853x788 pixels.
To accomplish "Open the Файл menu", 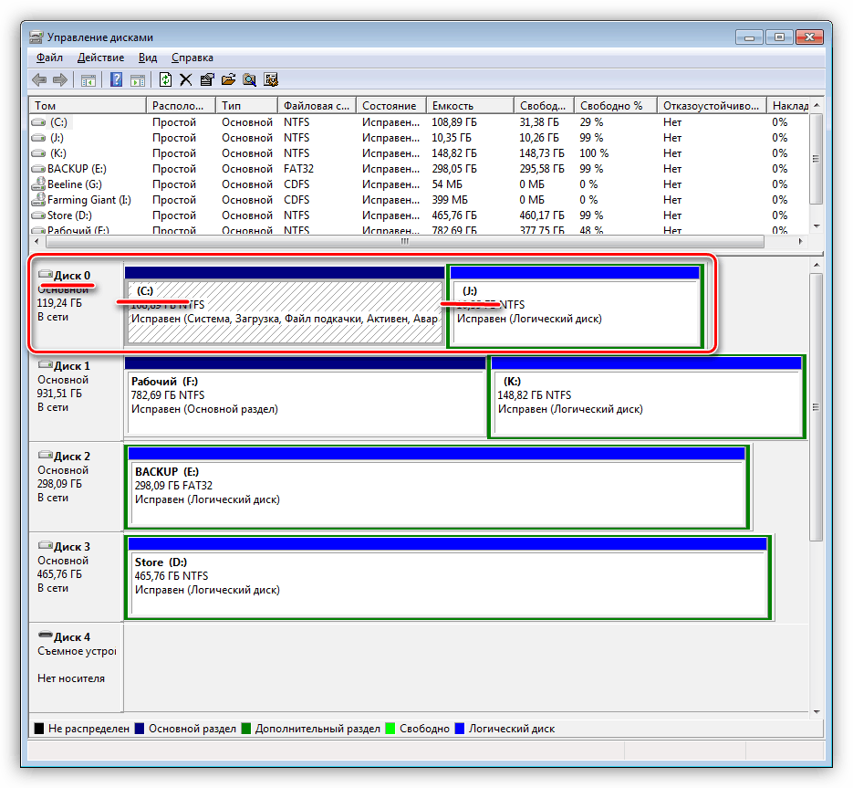I will [x=49, y=58].
